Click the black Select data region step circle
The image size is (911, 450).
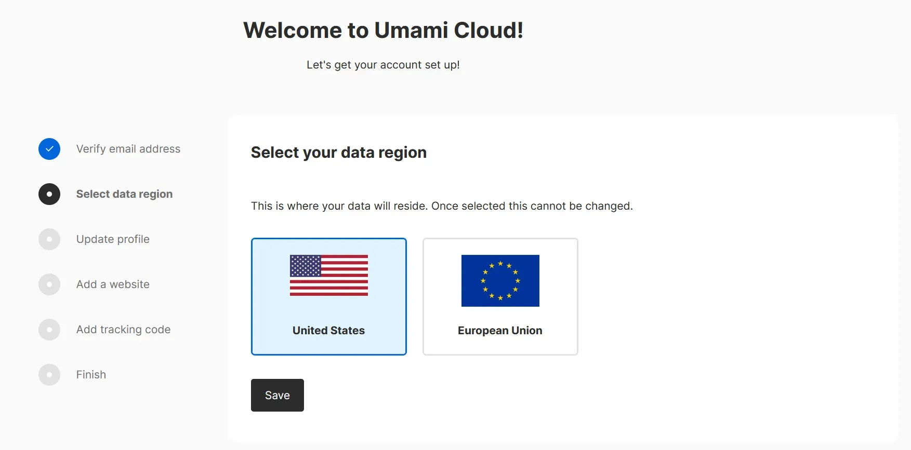(49, 194)
